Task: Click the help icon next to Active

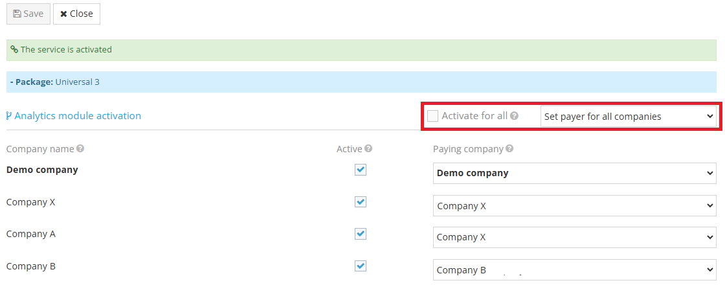Action: pyautogui.click(x=368, y=149)
